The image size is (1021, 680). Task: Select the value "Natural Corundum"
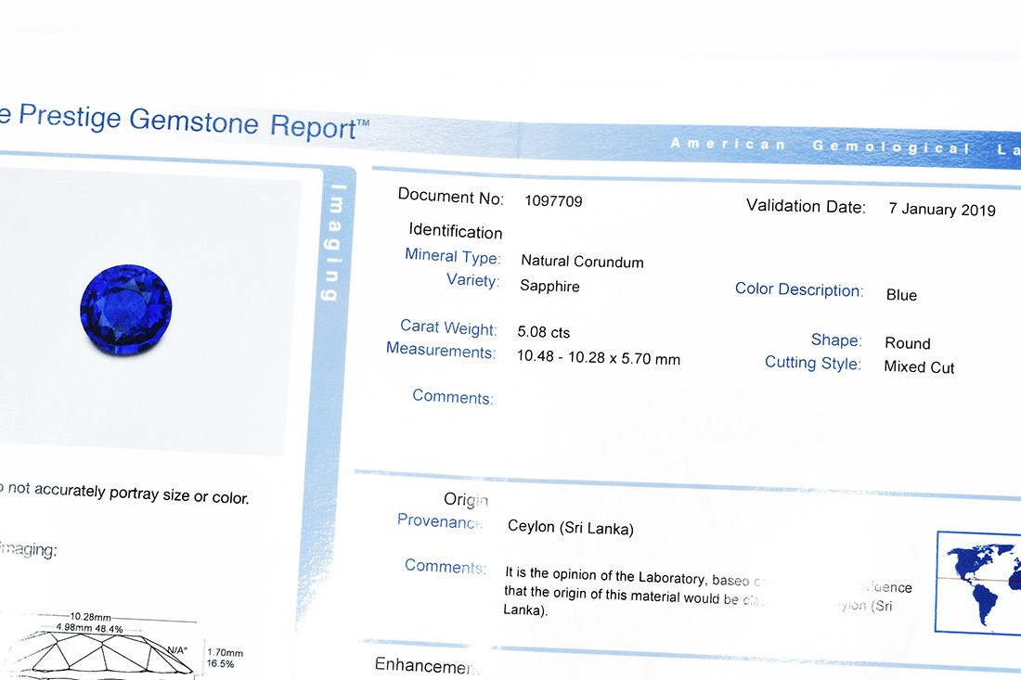582,262
